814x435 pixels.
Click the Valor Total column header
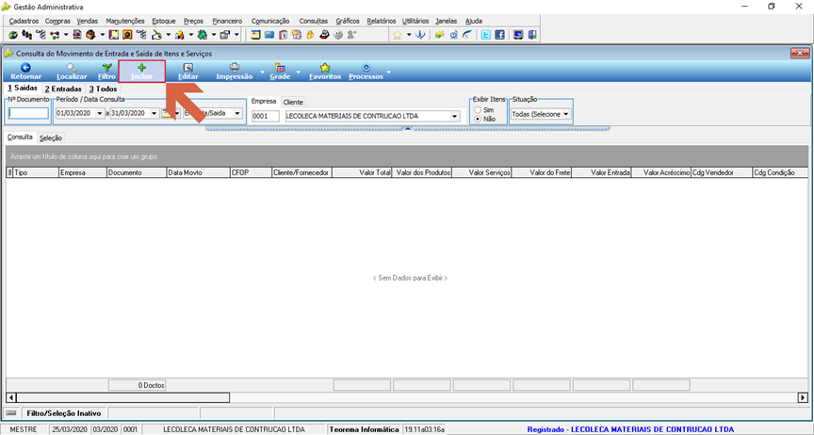(x=362, y=172)
